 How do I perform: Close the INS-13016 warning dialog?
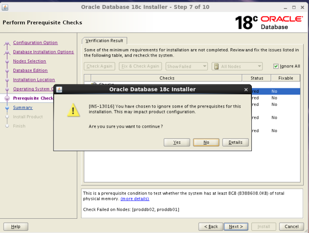(246, 90)
